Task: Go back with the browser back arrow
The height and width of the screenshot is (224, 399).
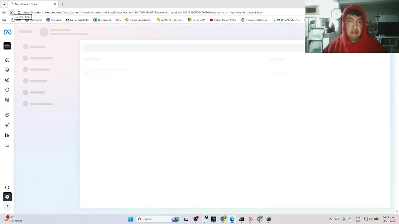Action: (4, 12)
